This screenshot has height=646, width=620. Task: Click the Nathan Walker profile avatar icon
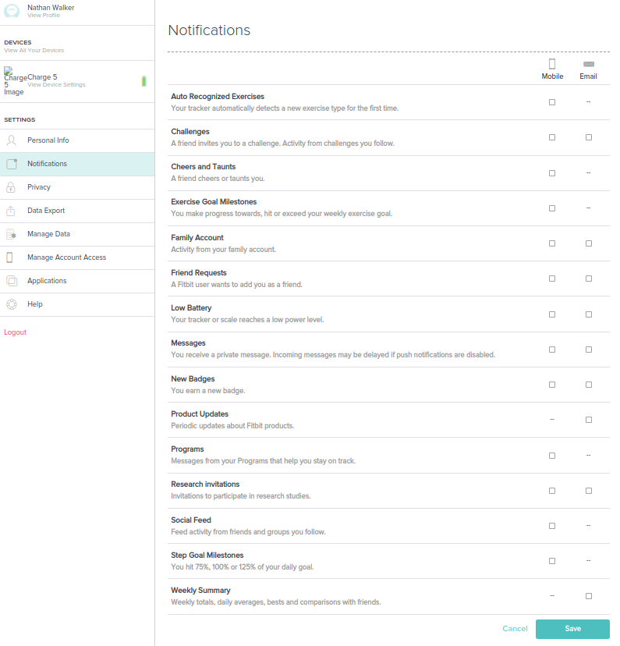pyautogui.click(x=12, y=11)
